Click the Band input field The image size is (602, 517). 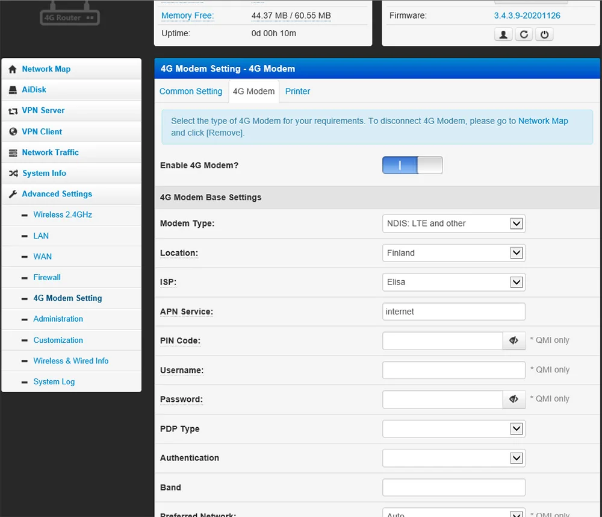[x=454, y=487]
